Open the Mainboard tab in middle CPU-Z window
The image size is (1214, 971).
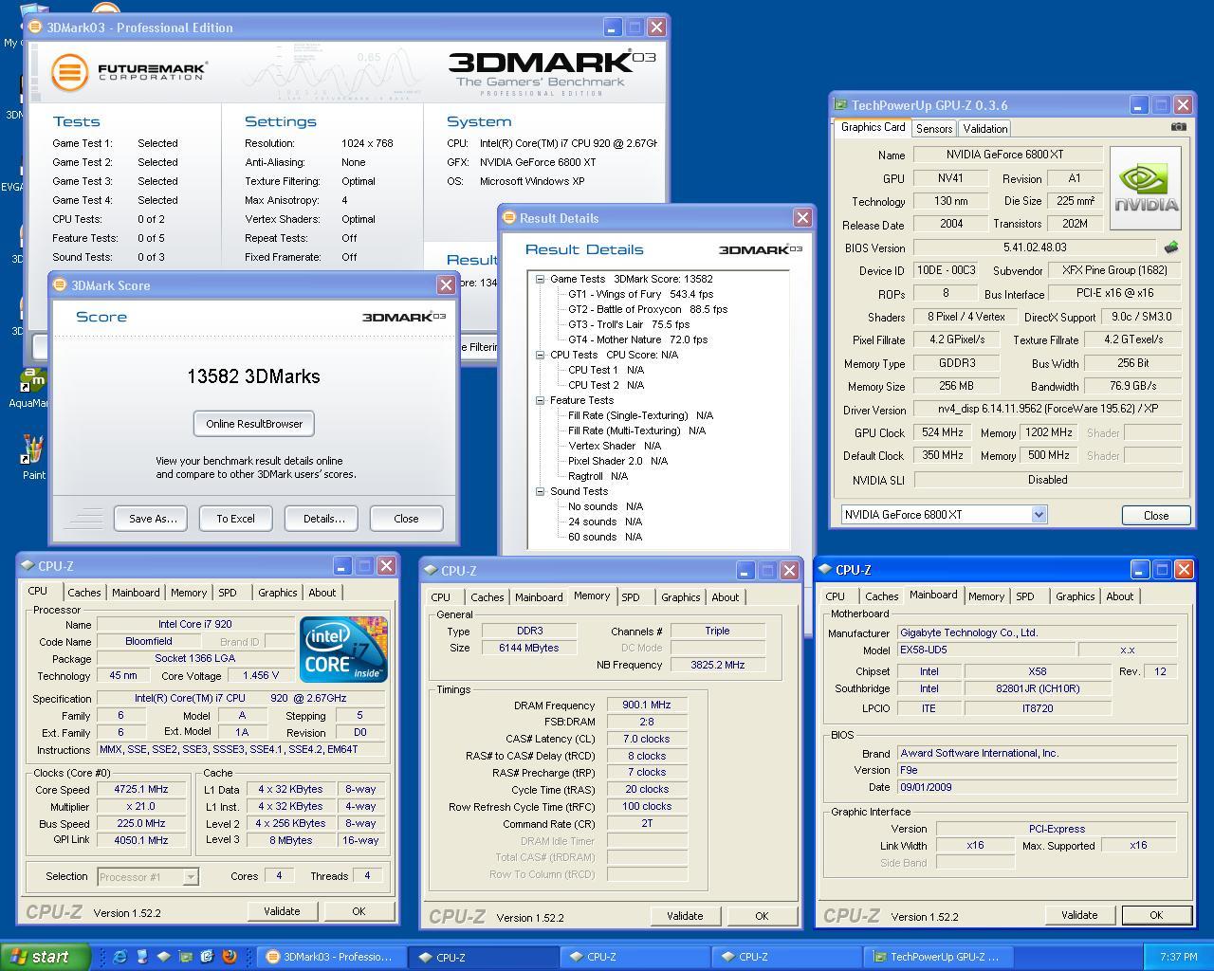(x=539, y=597)
